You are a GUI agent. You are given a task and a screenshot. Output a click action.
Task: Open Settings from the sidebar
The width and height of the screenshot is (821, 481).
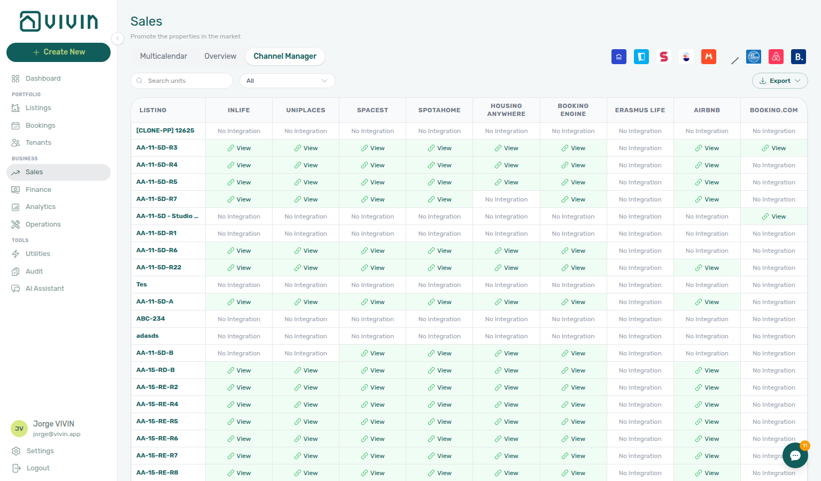[x=40, y=451]
